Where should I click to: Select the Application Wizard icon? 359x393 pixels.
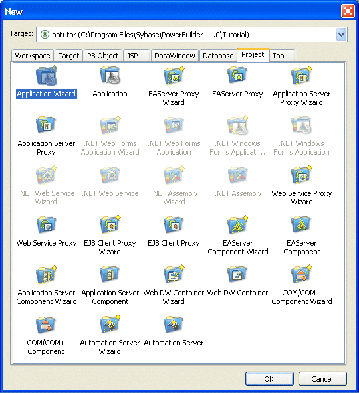pyautogui.click(x=47, y=76)
